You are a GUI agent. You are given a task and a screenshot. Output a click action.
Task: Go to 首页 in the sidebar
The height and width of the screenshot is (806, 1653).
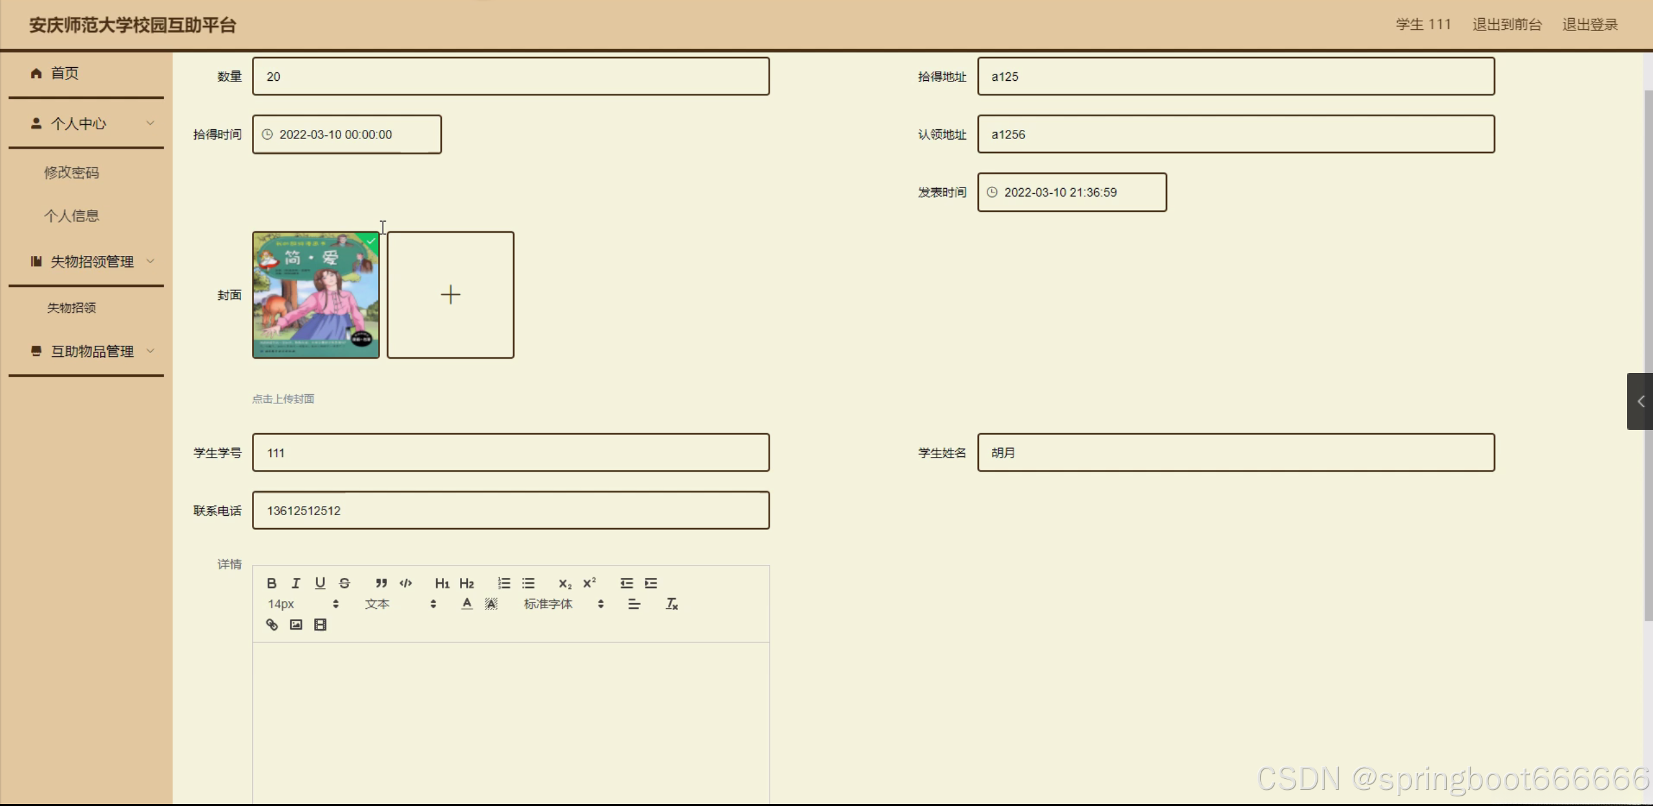65,73
